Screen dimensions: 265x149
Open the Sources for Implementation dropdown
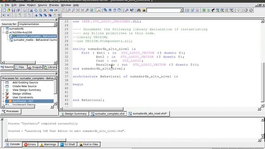point(55,24)
